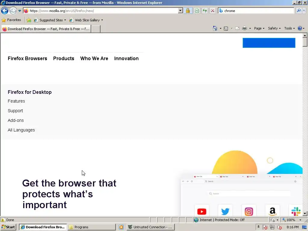Expand the address bar autocomplete dropdown
The image size is (308, 231).
[x=180, y=11]
